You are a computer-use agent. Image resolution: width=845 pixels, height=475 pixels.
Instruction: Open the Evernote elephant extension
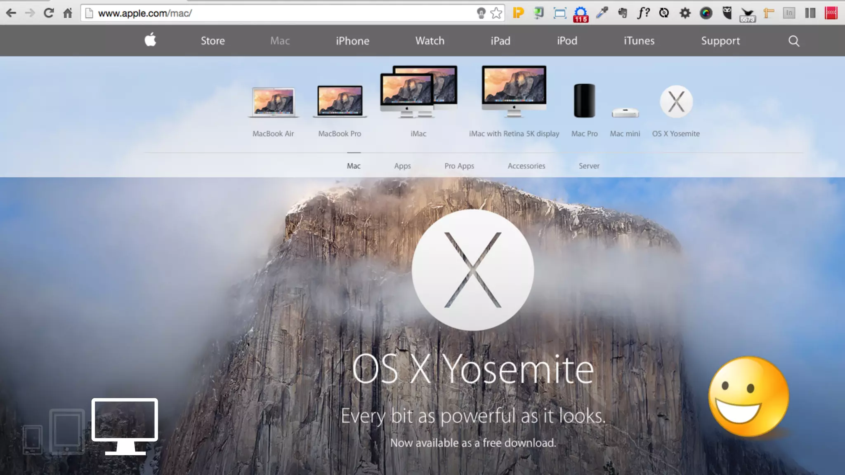623,13
